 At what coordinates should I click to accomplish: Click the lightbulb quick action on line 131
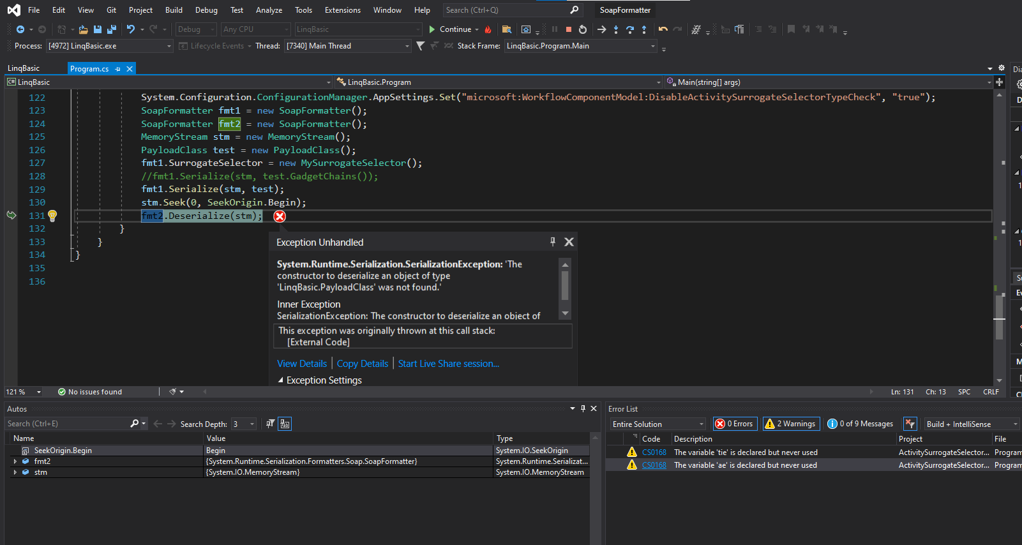52,216
